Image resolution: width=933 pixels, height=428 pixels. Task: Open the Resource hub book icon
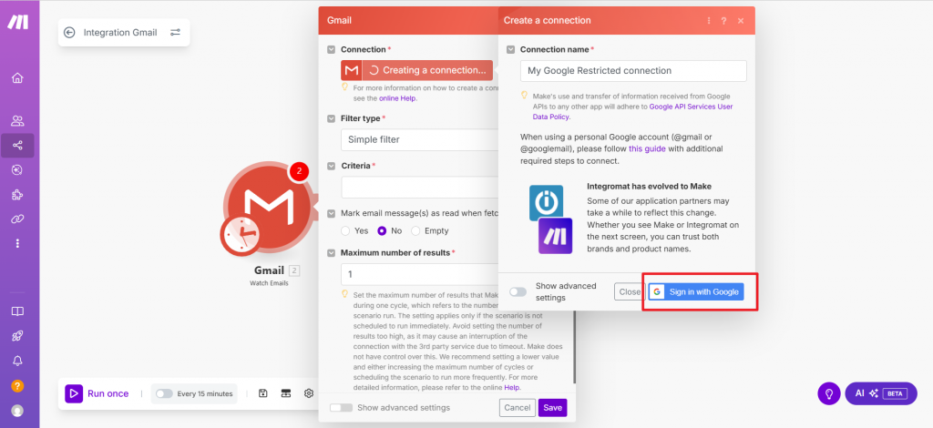click(17, 311)
